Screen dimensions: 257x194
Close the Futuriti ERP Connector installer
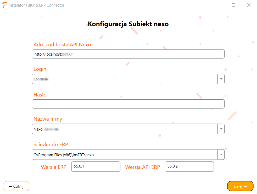pyautogui.click(x=249, y=5)
